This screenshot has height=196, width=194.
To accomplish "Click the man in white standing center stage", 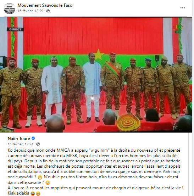I will 92,88.
